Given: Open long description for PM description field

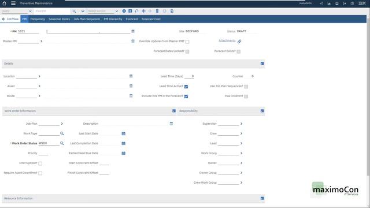Looking at the screenshot, I should point(133,31).
